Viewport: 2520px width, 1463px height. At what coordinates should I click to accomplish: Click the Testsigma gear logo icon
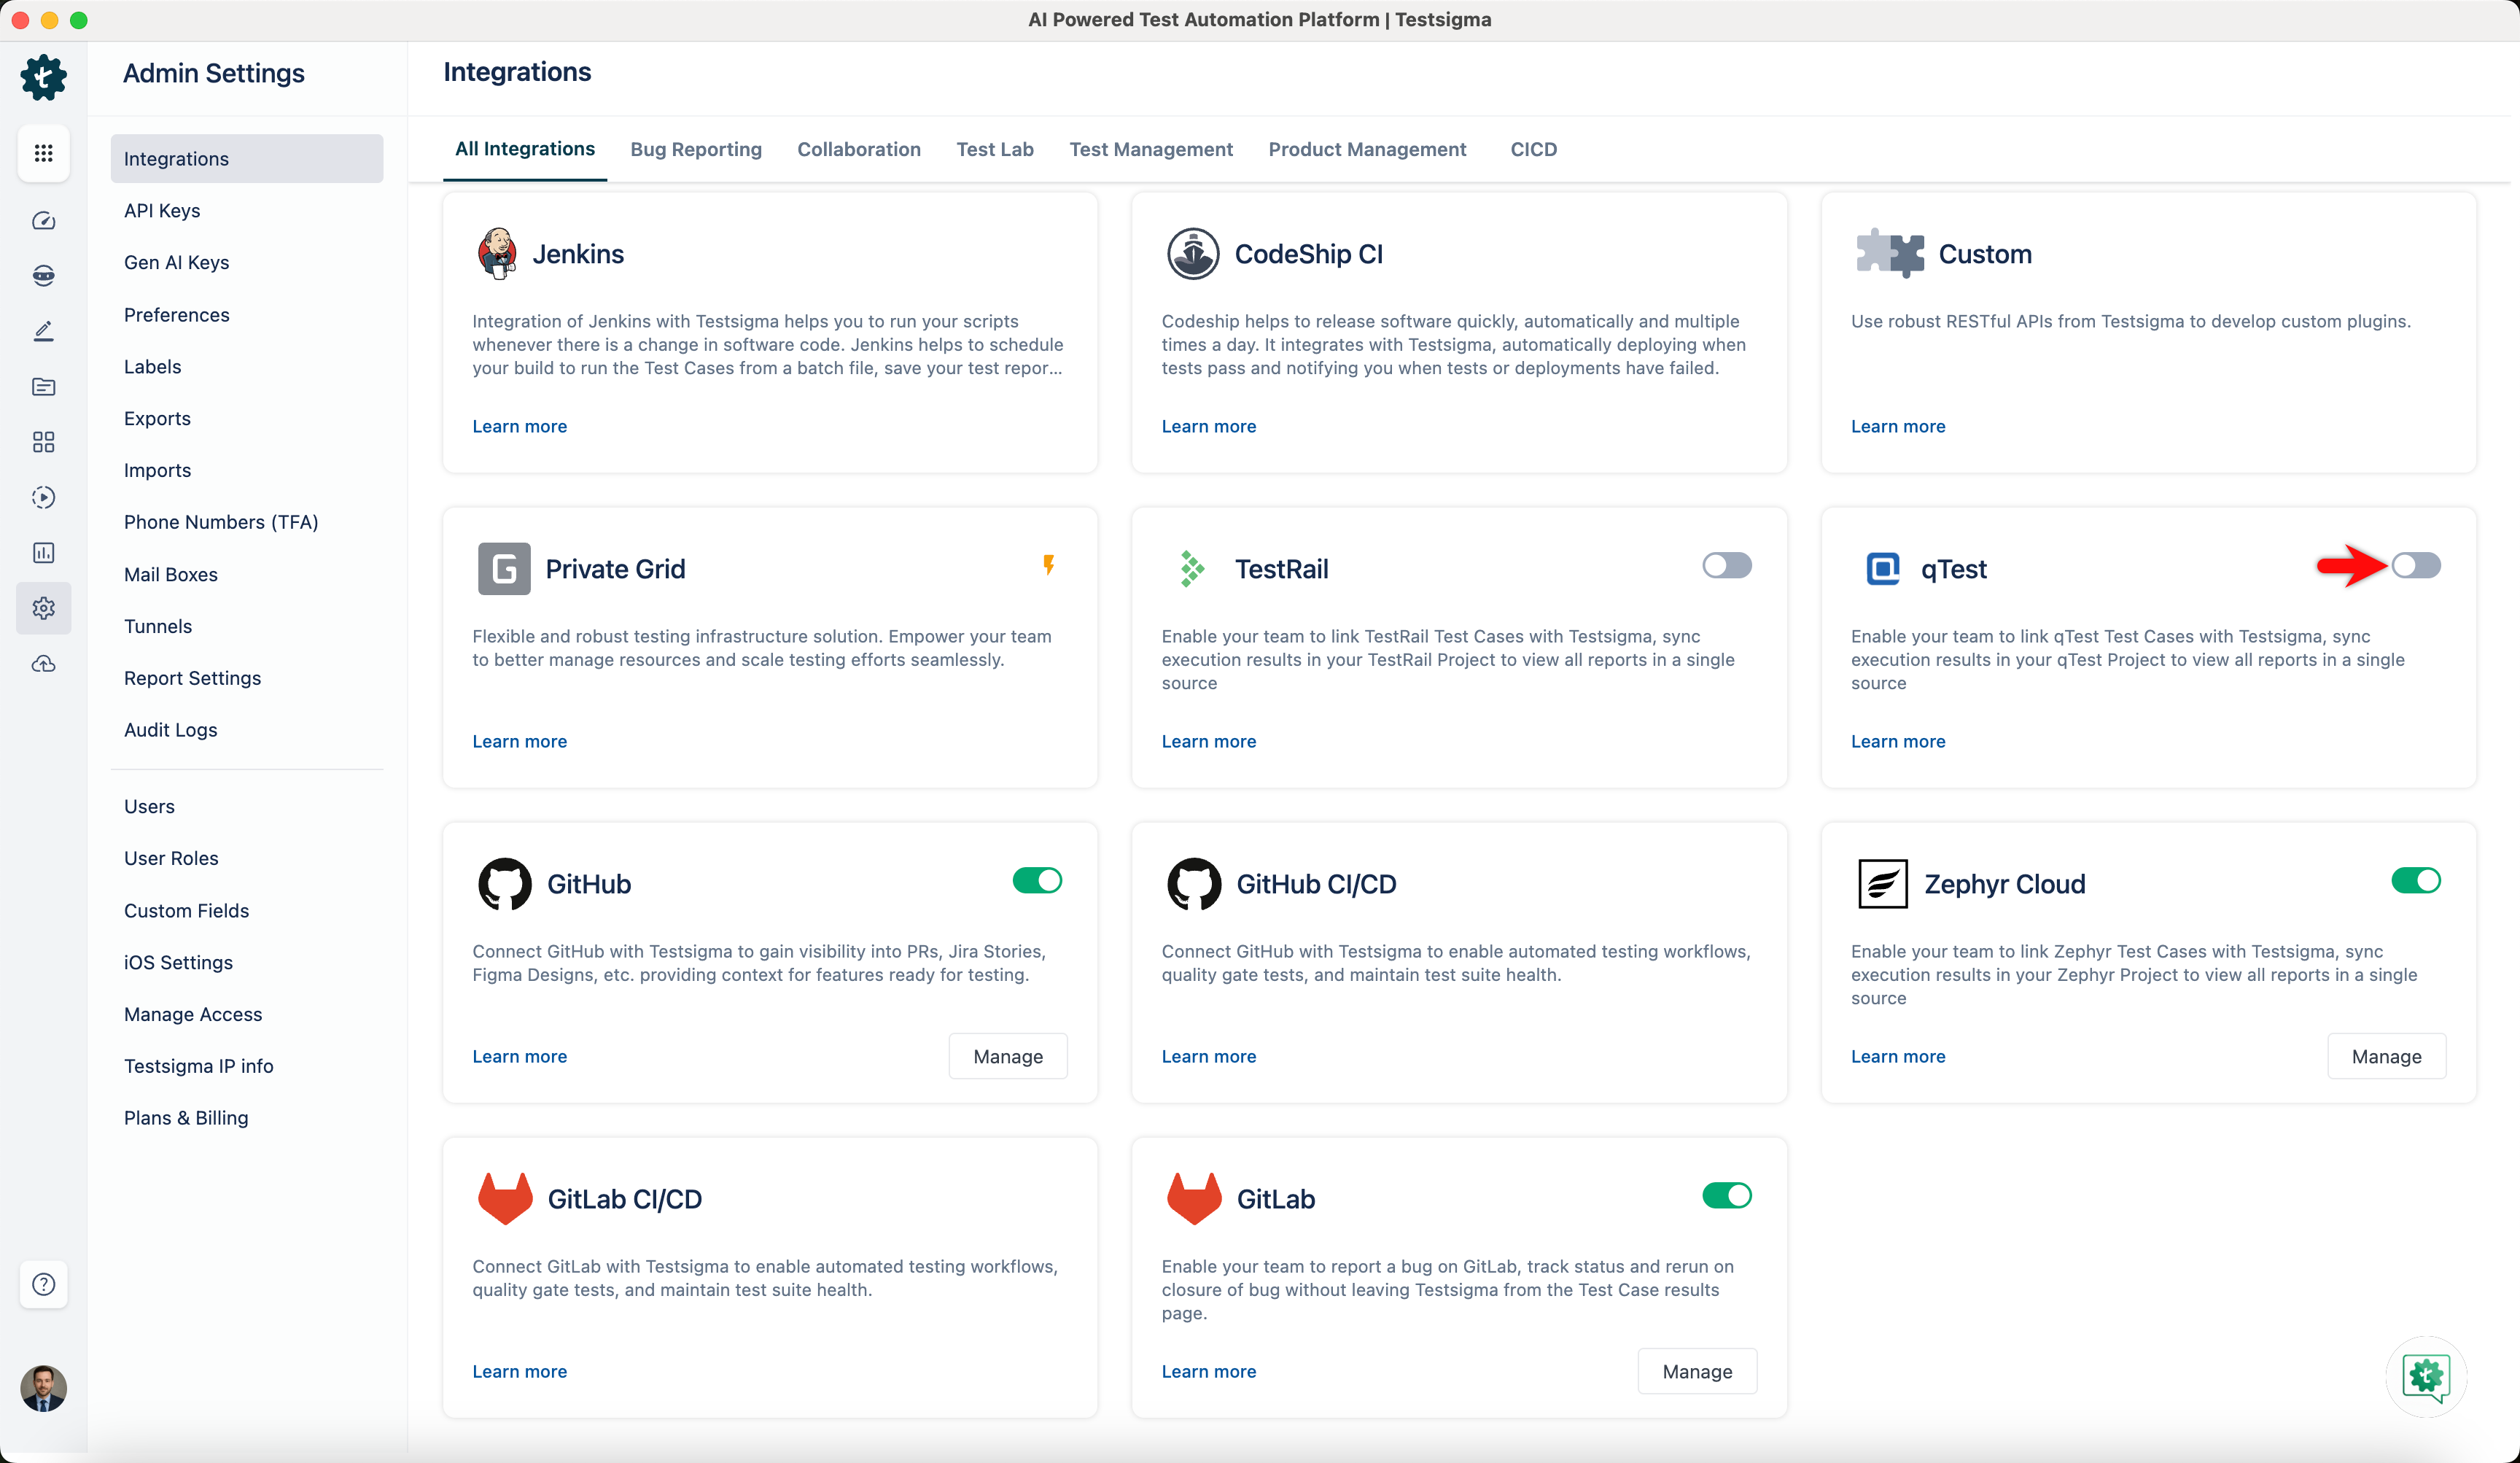(43, 77)
